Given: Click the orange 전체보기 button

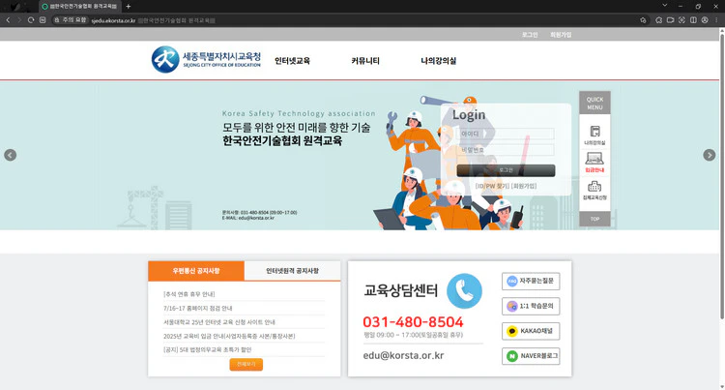Looking at the screenshot, I should (246, 365).
